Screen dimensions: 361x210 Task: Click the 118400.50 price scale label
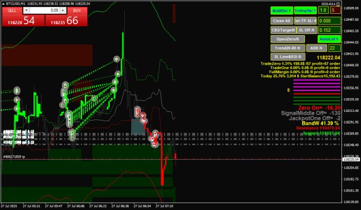pyautogui.click(x=351, y=65)
